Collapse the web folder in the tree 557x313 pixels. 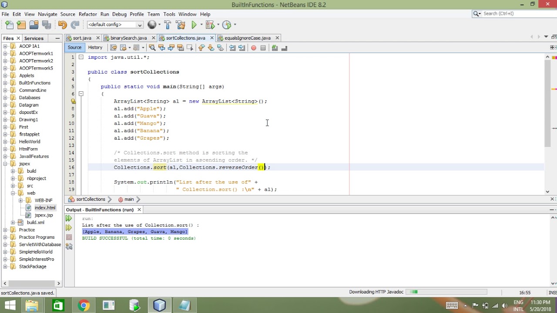[13, 193]
